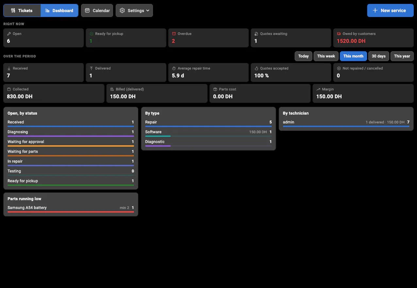
Task: Click the alarm clock icon on Overdue
Action: click(174, 34)
